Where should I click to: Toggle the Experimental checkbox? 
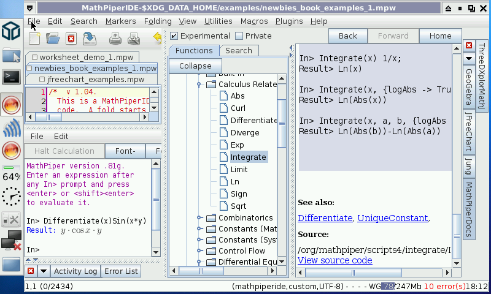coord(174,36)
